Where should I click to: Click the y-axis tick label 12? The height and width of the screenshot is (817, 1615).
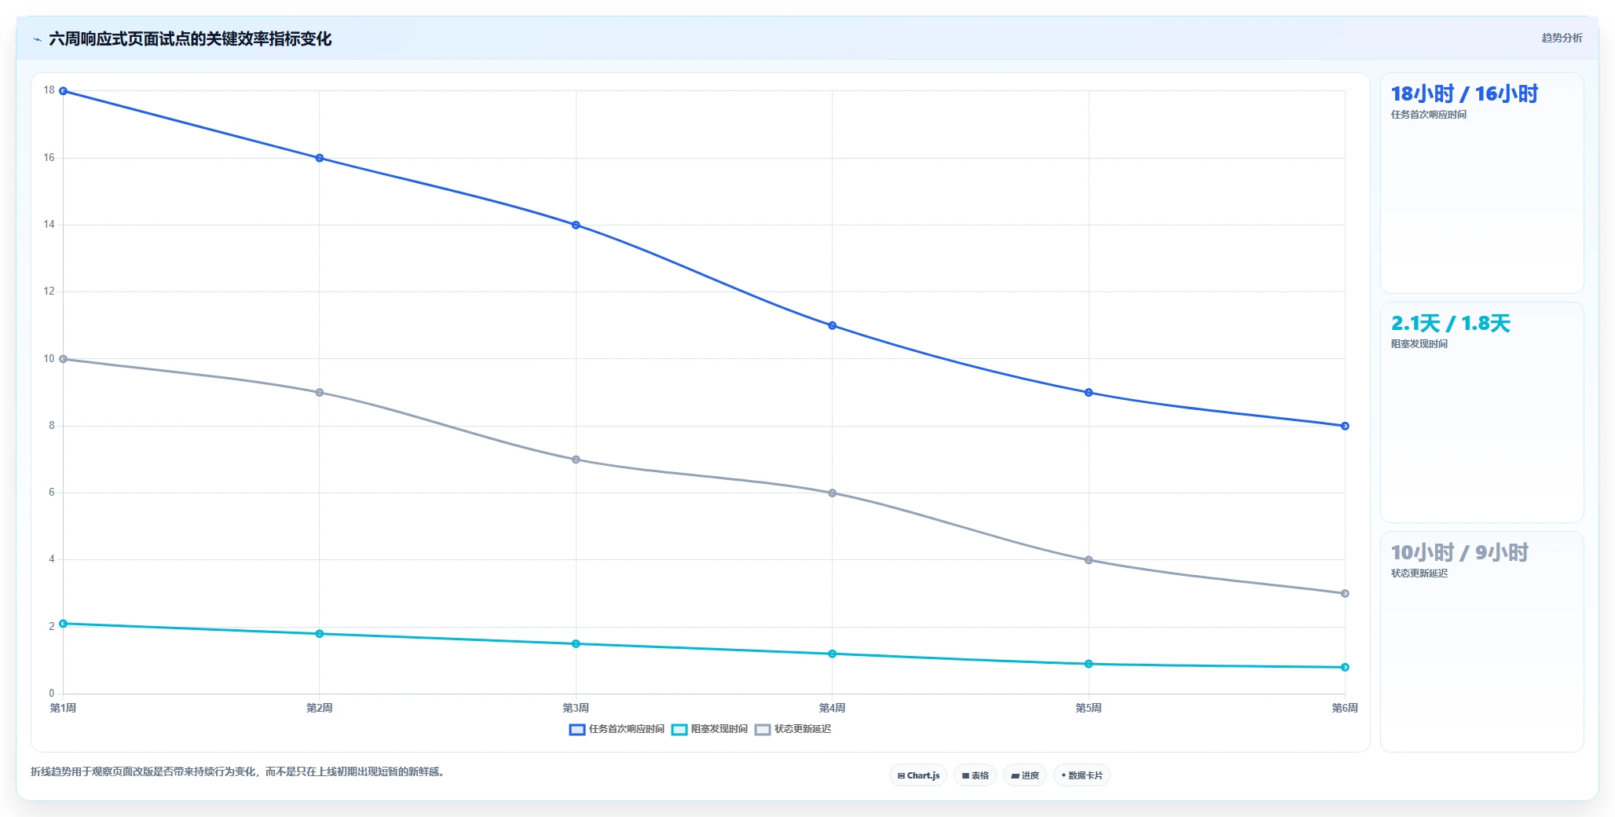(49, 291)
